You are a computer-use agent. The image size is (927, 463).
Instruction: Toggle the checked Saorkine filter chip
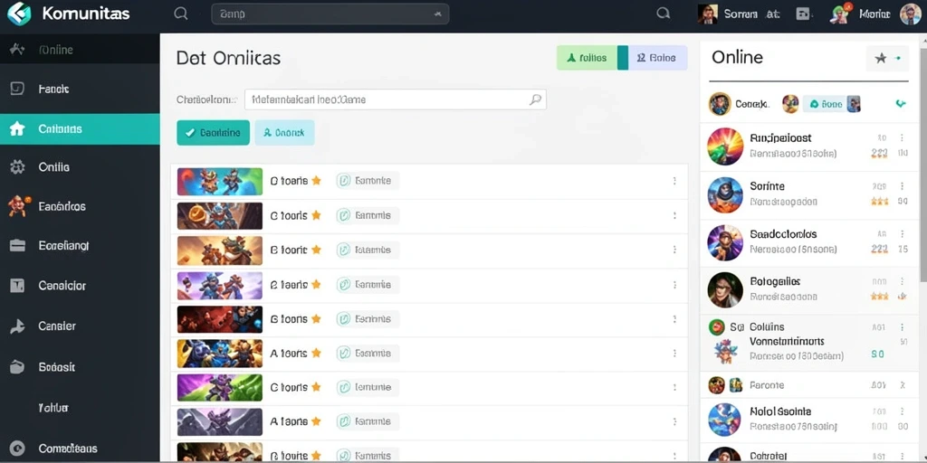pos(213,133)
